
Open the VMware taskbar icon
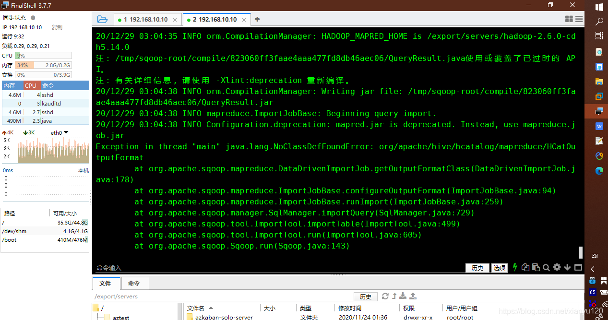[x=599, y=96]
